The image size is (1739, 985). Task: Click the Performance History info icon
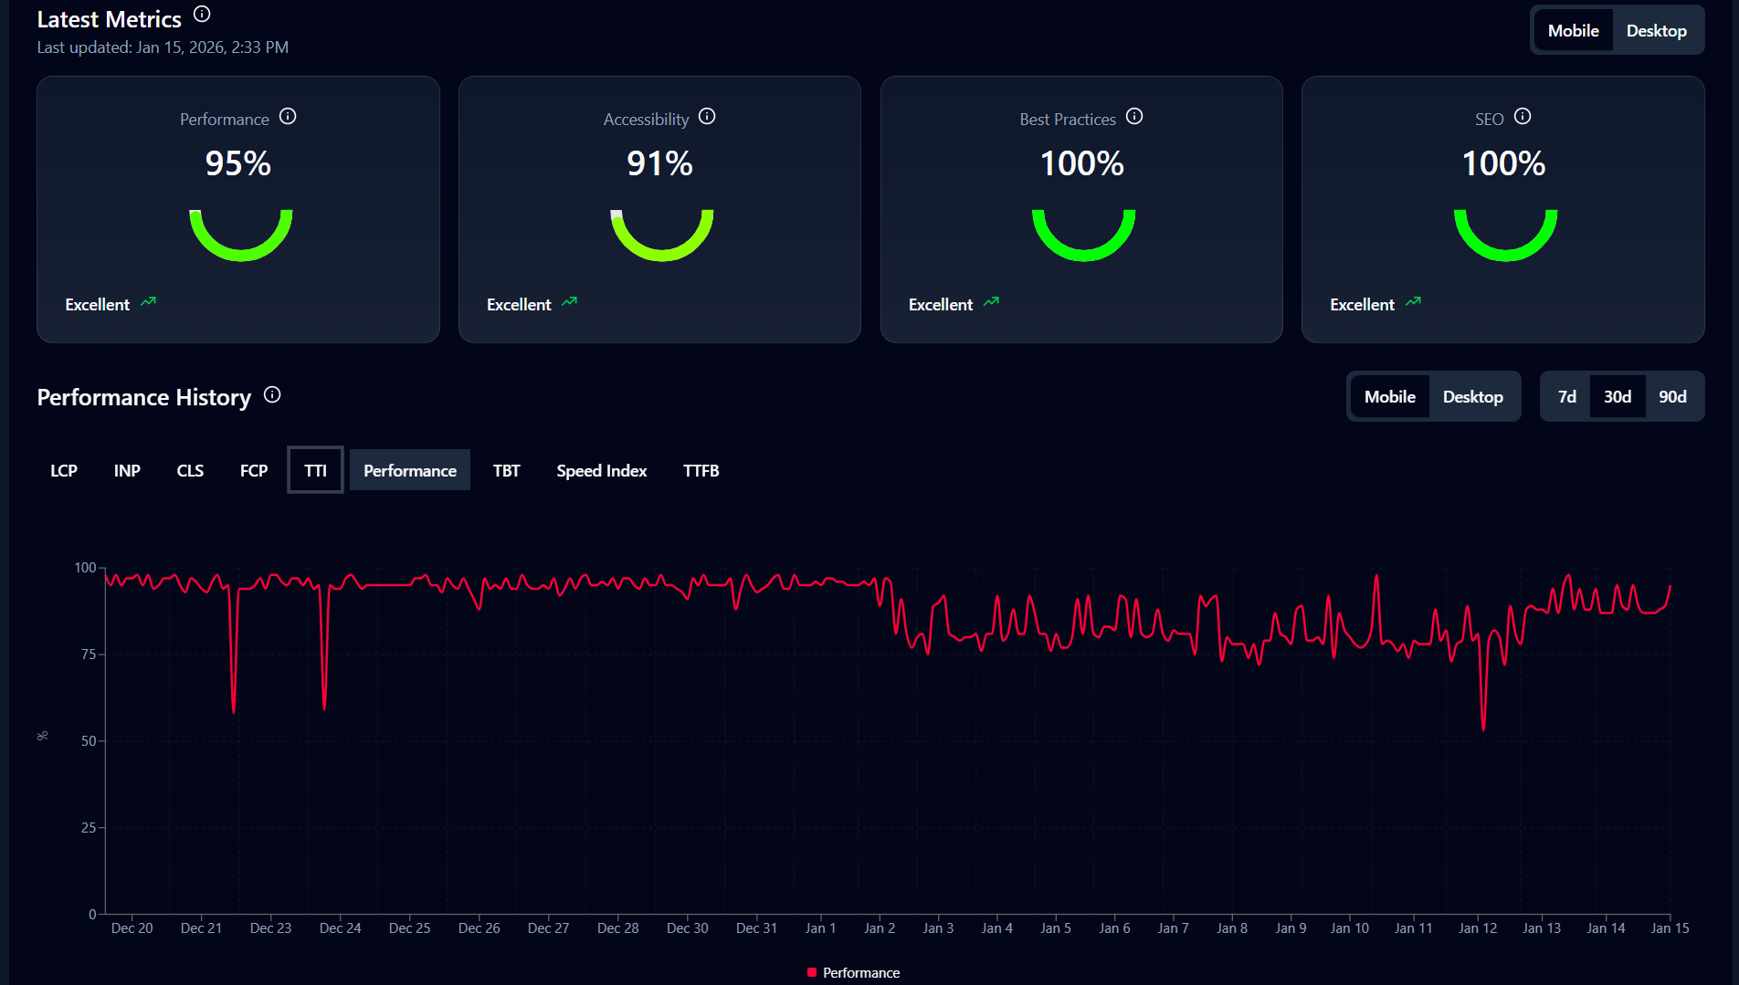271,394
